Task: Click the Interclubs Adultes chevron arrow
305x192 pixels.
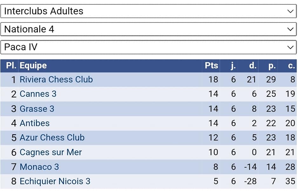Action: (x=290, y=11)
